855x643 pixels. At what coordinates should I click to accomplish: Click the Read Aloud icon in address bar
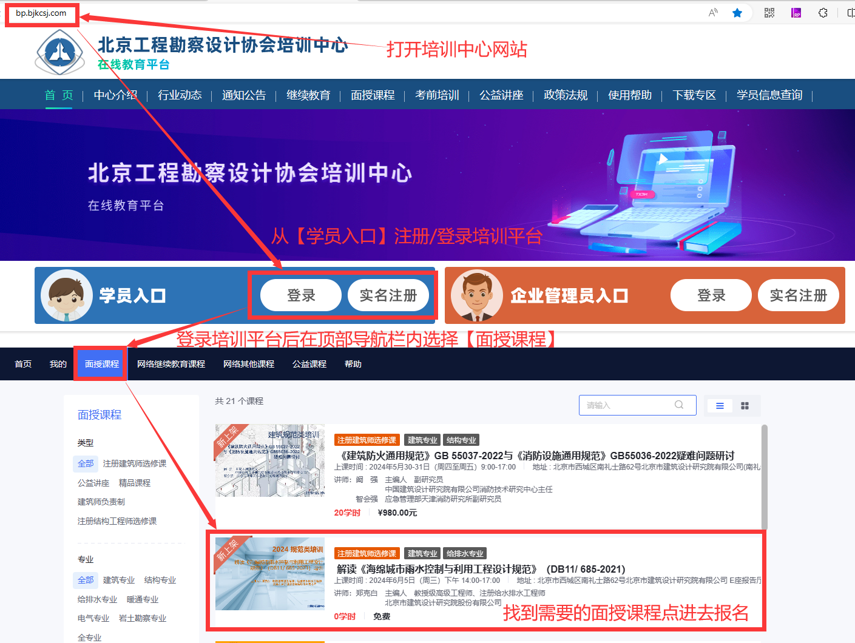713,13
